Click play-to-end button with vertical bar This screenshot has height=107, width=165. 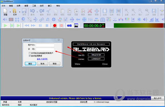click(x=19, y=26)
